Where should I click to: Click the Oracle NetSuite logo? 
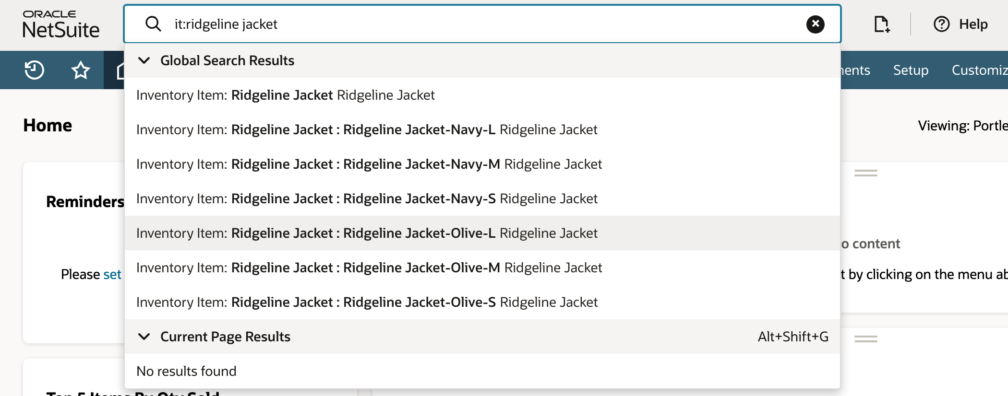61,24
